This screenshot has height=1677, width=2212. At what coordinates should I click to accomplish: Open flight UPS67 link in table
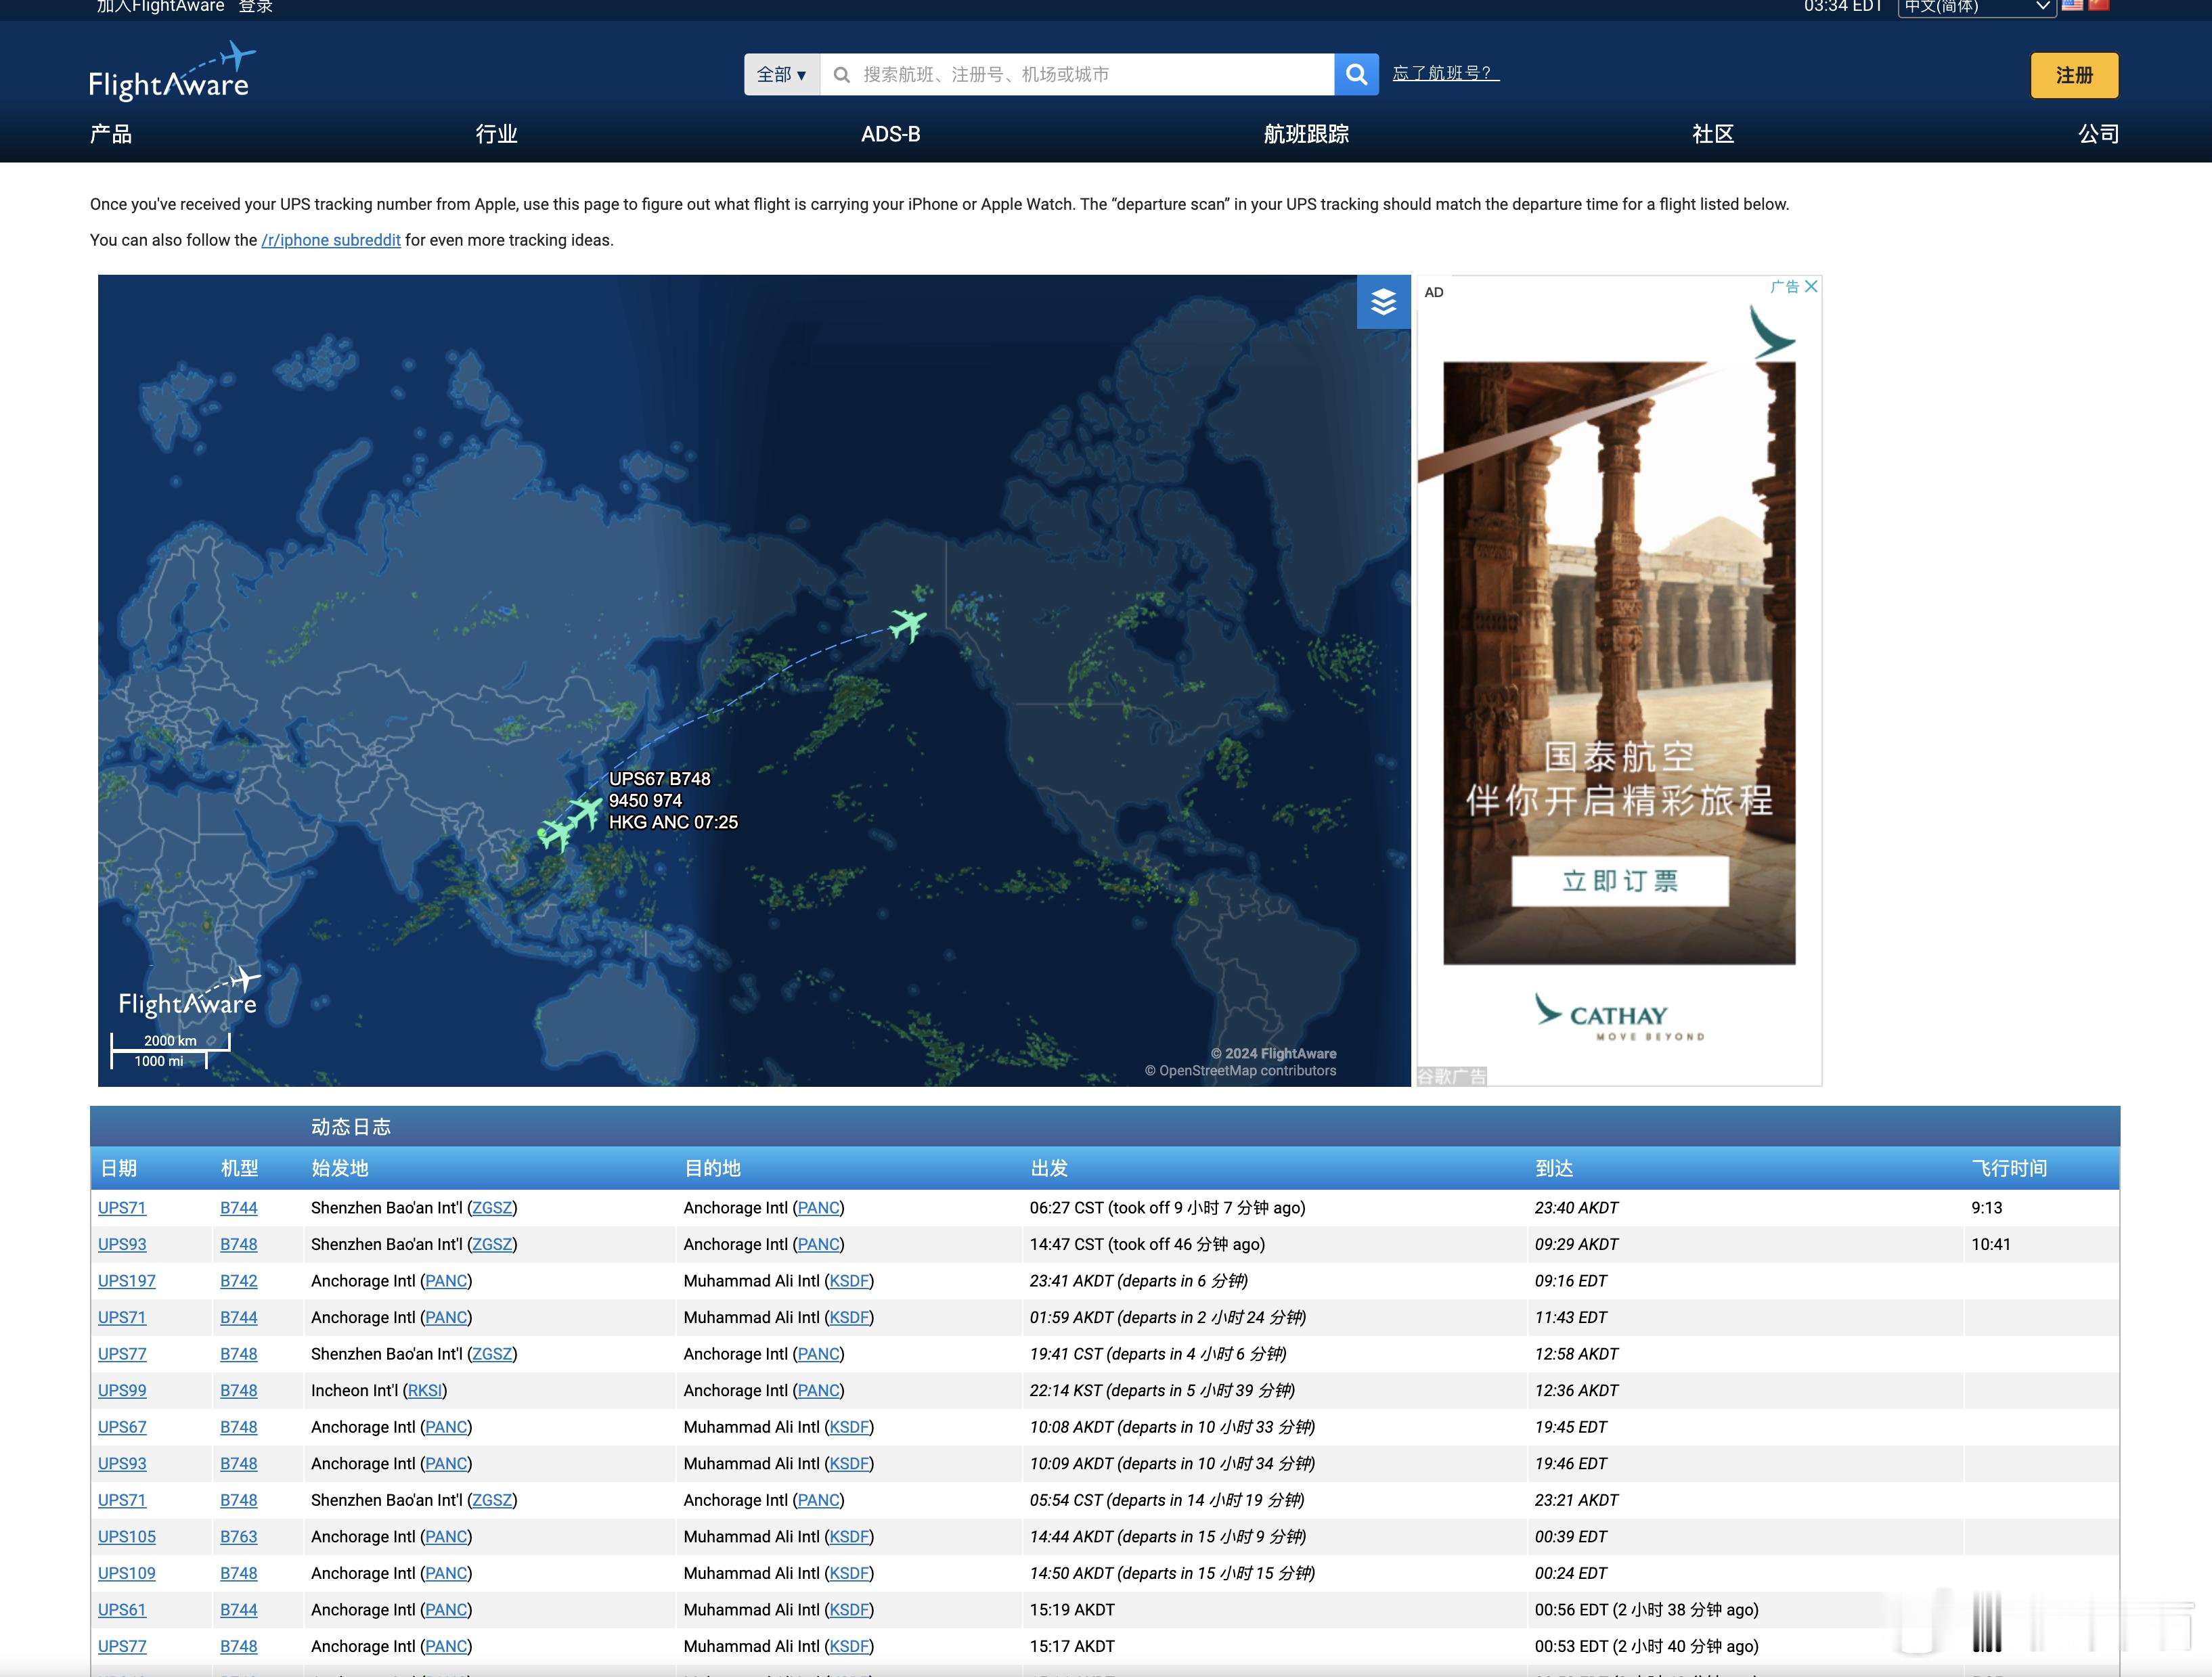[122, 1427]
